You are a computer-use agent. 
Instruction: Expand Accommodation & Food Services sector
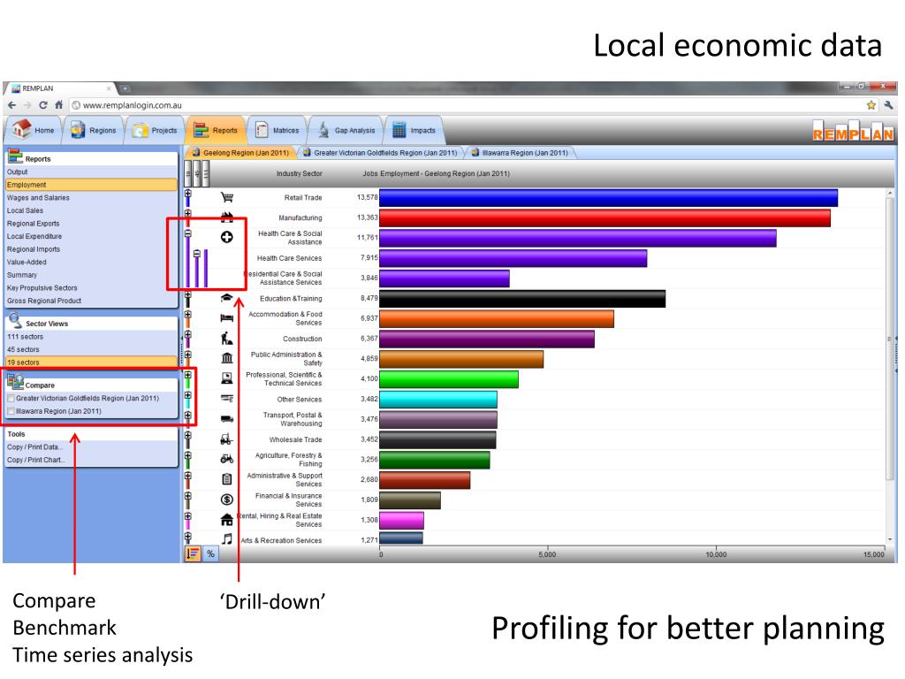coord(187,315)
